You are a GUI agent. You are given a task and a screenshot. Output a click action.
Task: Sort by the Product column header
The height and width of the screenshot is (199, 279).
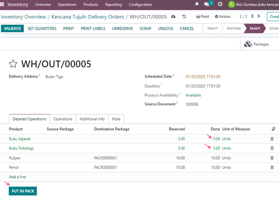click(16, 129)
